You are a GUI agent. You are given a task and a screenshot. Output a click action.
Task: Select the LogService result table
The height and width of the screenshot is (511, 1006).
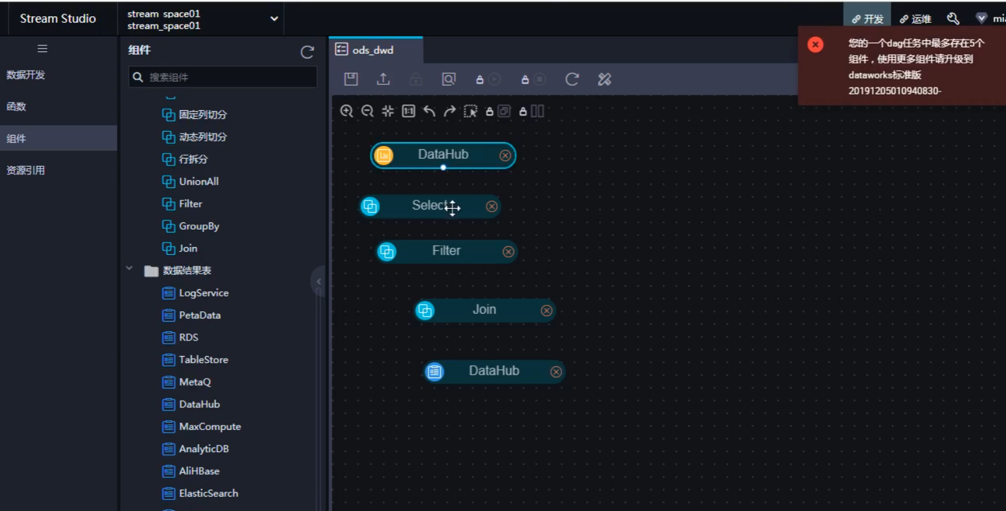click(x=195, y=293)
